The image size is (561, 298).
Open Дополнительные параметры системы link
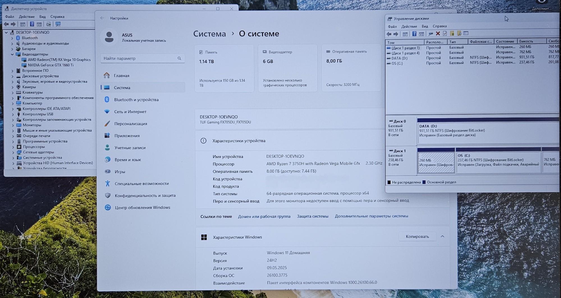coord(371,216)
